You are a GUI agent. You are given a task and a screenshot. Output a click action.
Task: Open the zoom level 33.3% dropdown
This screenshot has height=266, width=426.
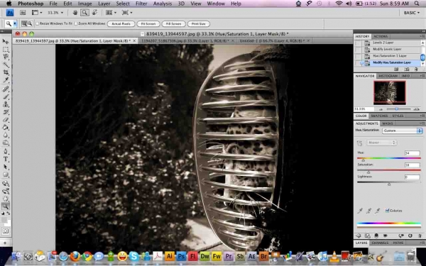(62, 13)
